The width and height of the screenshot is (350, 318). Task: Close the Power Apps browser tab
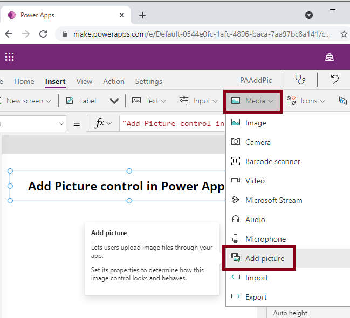(x=122, y=15)
